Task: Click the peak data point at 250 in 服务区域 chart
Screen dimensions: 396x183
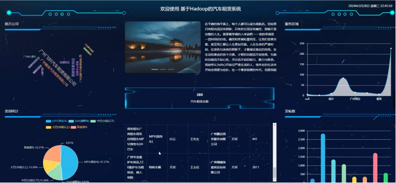Action: [x=391, y=48]
